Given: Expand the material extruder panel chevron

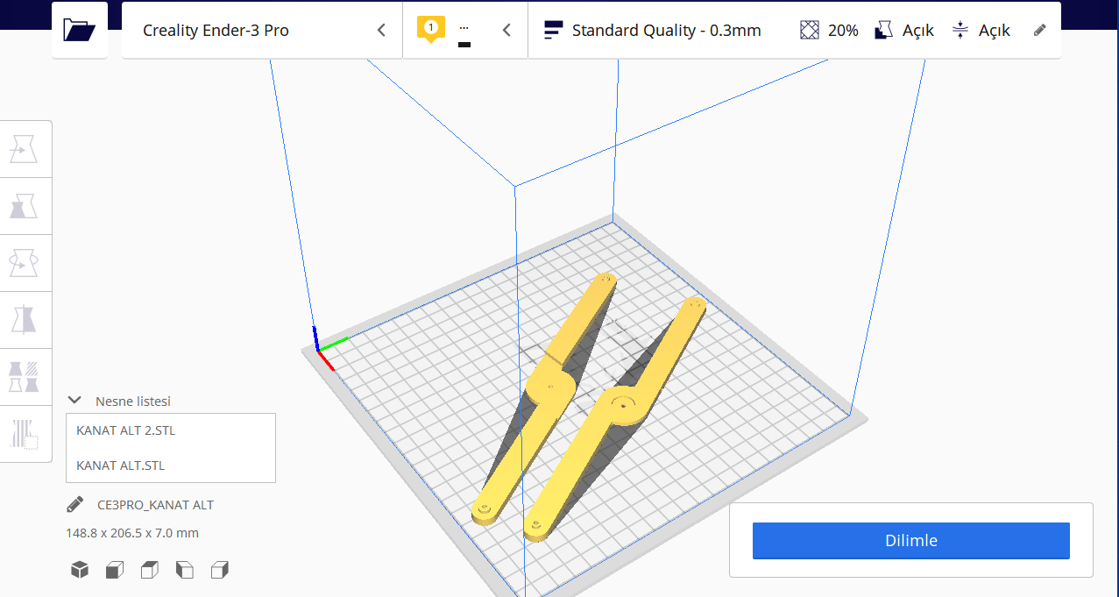Looking at the screenshot, I should click(x=506, y=30).
